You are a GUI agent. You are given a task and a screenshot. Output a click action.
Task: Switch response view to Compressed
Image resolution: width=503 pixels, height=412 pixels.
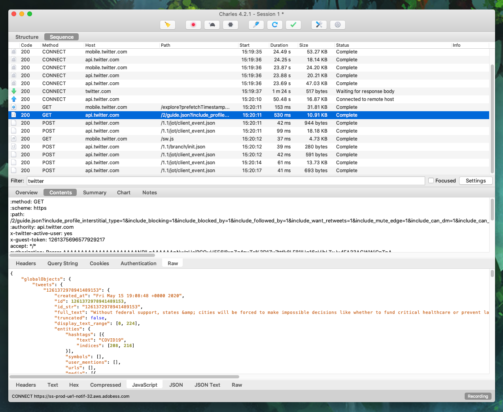point(106,385)
